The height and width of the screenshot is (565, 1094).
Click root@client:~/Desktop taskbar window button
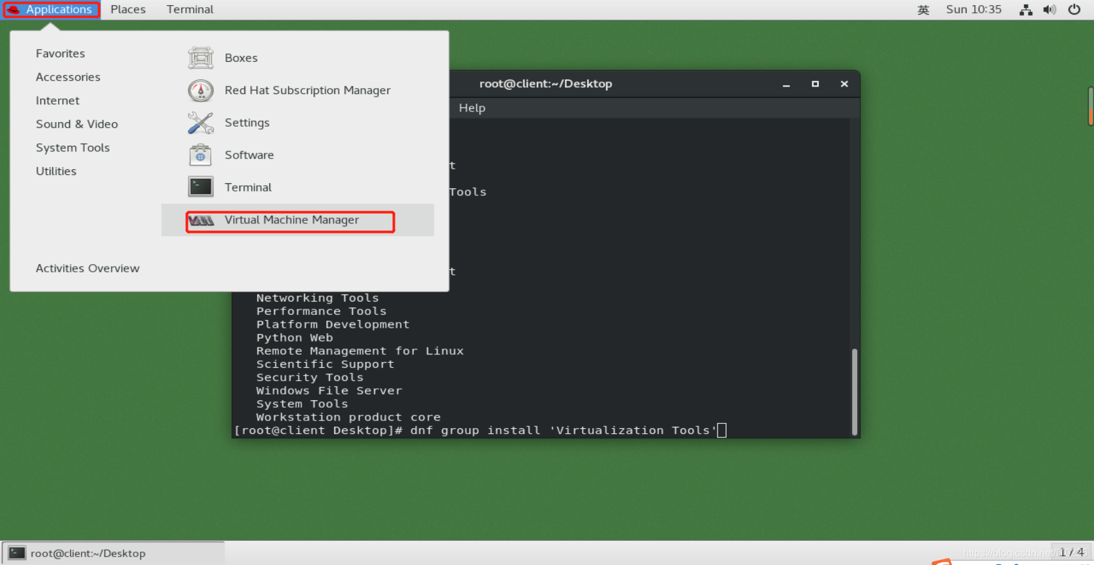click(x=113, y=553)
